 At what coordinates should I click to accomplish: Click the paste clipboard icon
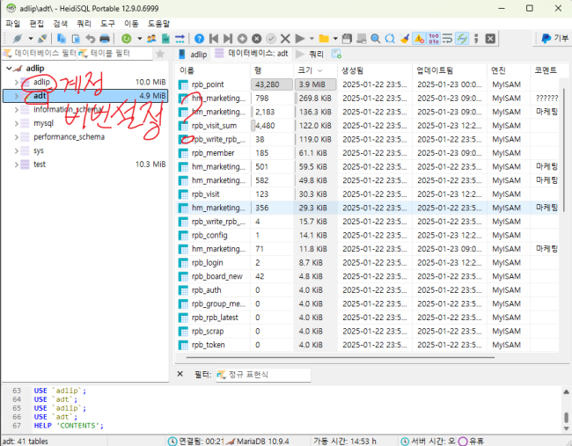click(76, 39)
